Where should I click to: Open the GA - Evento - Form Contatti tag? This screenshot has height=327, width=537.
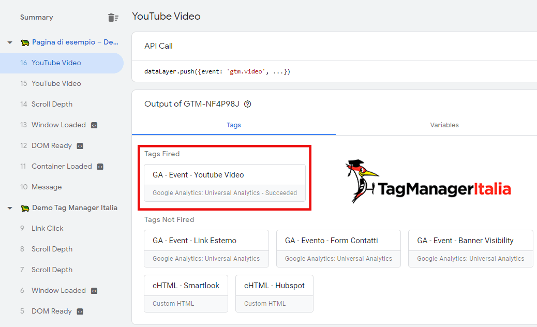[x=338, y=248]
